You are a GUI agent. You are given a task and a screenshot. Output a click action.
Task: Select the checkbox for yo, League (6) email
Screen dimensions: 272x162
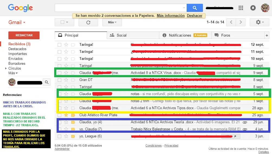tap(60, 136)
